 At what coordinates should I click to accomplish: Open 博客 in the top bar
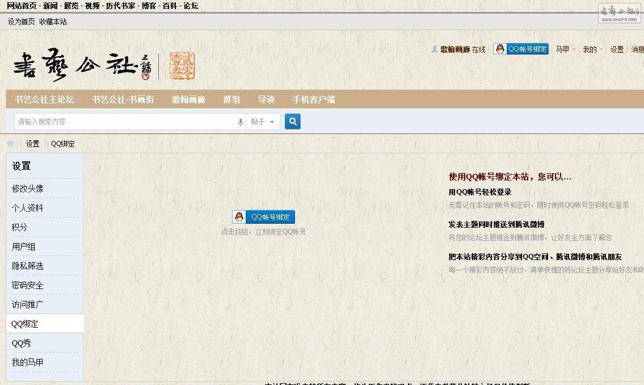coord(149,6)
